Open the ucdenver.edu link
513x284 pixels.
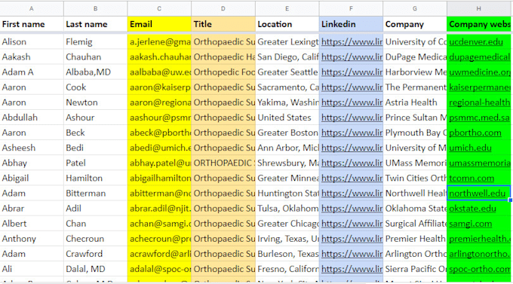point(476,42)
